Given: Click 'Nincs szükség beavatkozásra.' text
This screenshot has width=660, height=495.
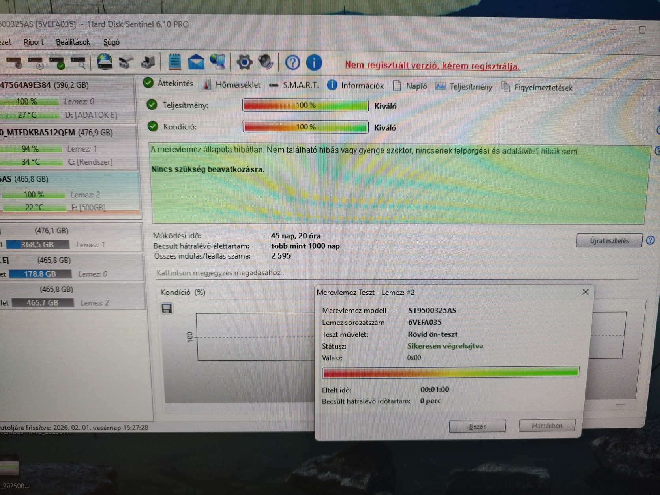Looking at the screenshot, I should click(208, 169).
